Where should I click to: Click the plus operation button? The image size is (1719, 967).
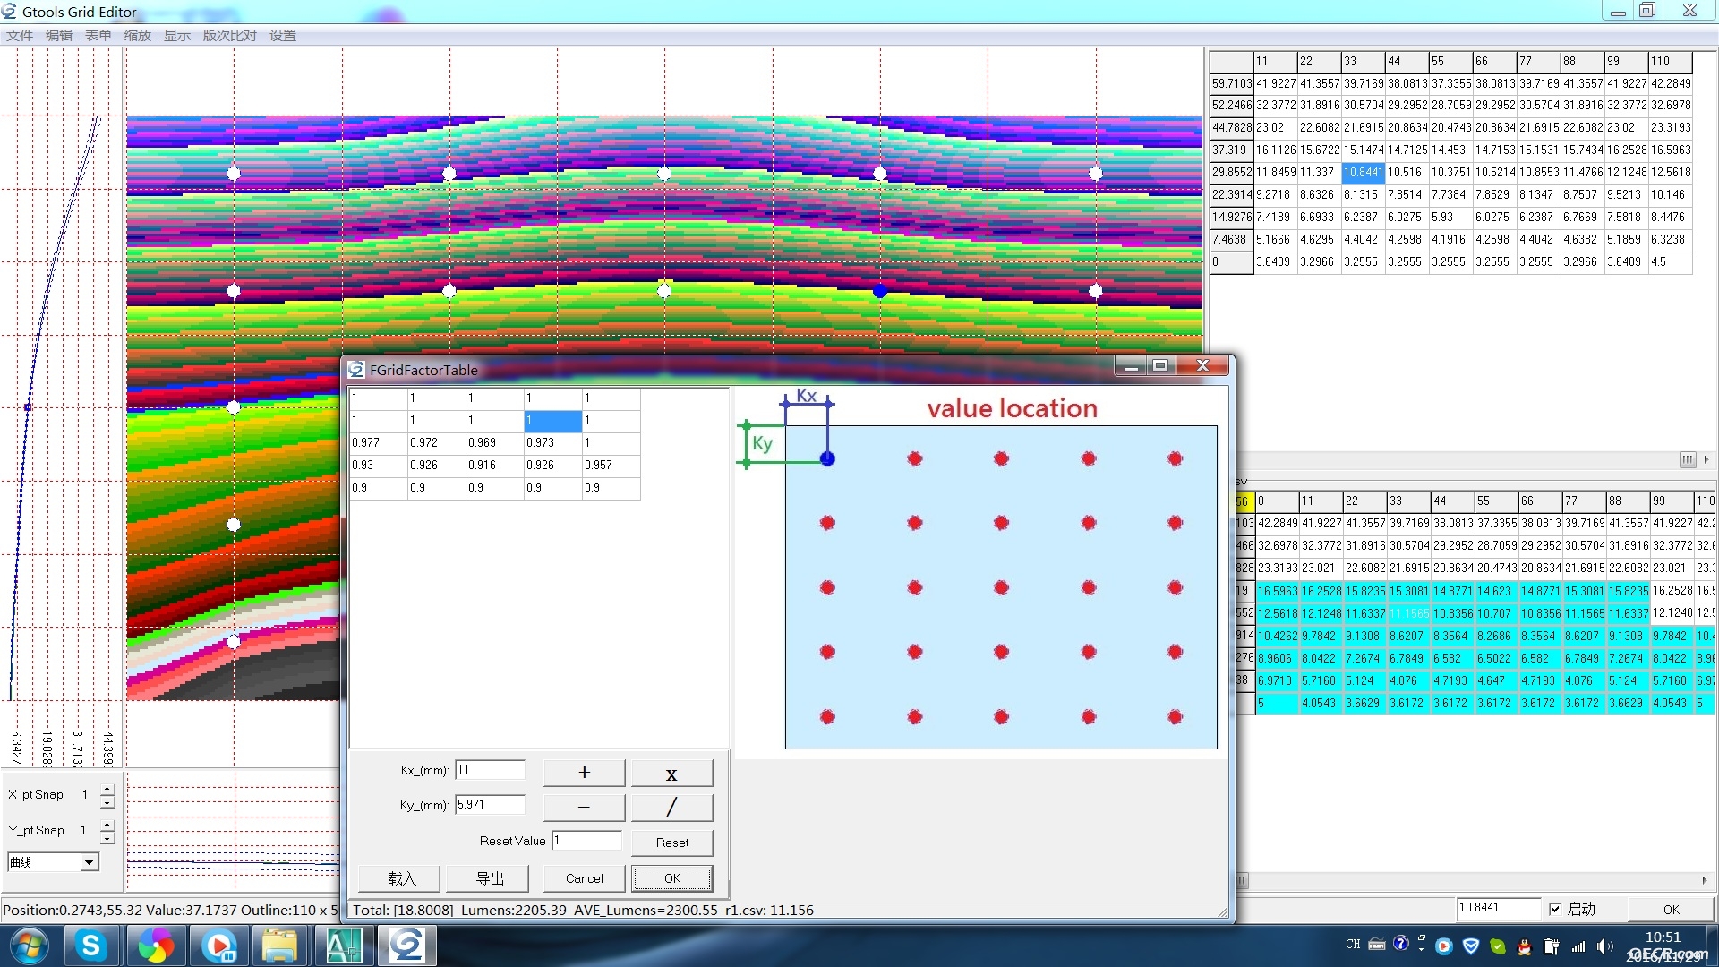584,773
